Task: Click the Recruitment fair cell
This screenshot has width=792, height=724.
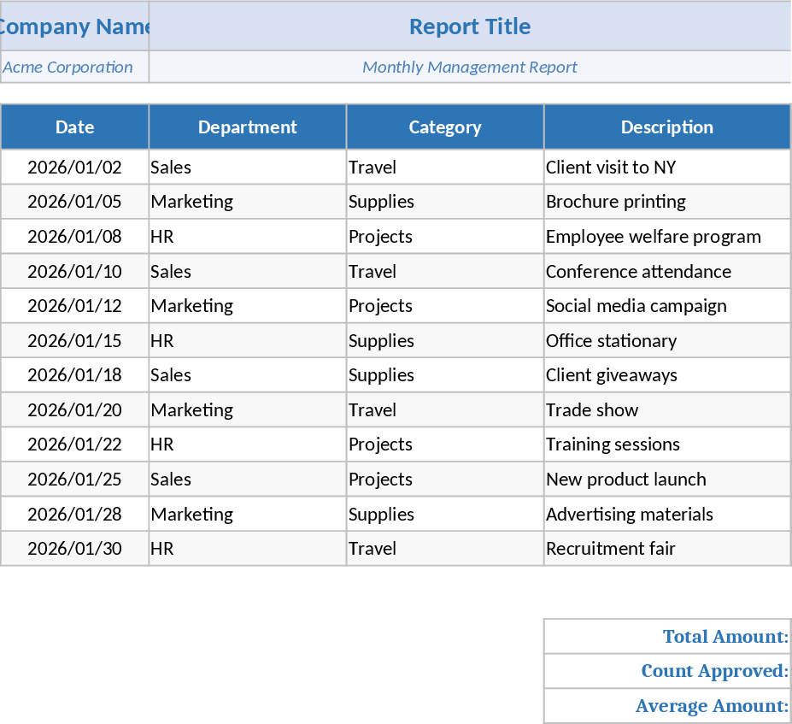Action: click(x=666, y=549)
